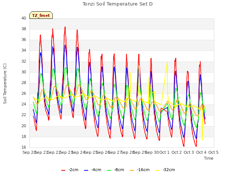Screen dimensions: 236x177
Task: Click the 36 y-axis tick label
Action: click(24, 40)
